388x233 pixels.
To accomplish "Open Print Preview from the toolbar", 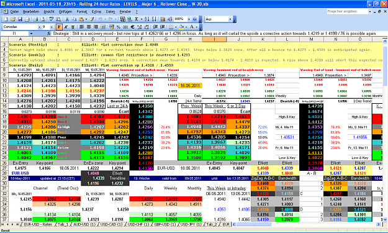I will (x=43, y=19).
